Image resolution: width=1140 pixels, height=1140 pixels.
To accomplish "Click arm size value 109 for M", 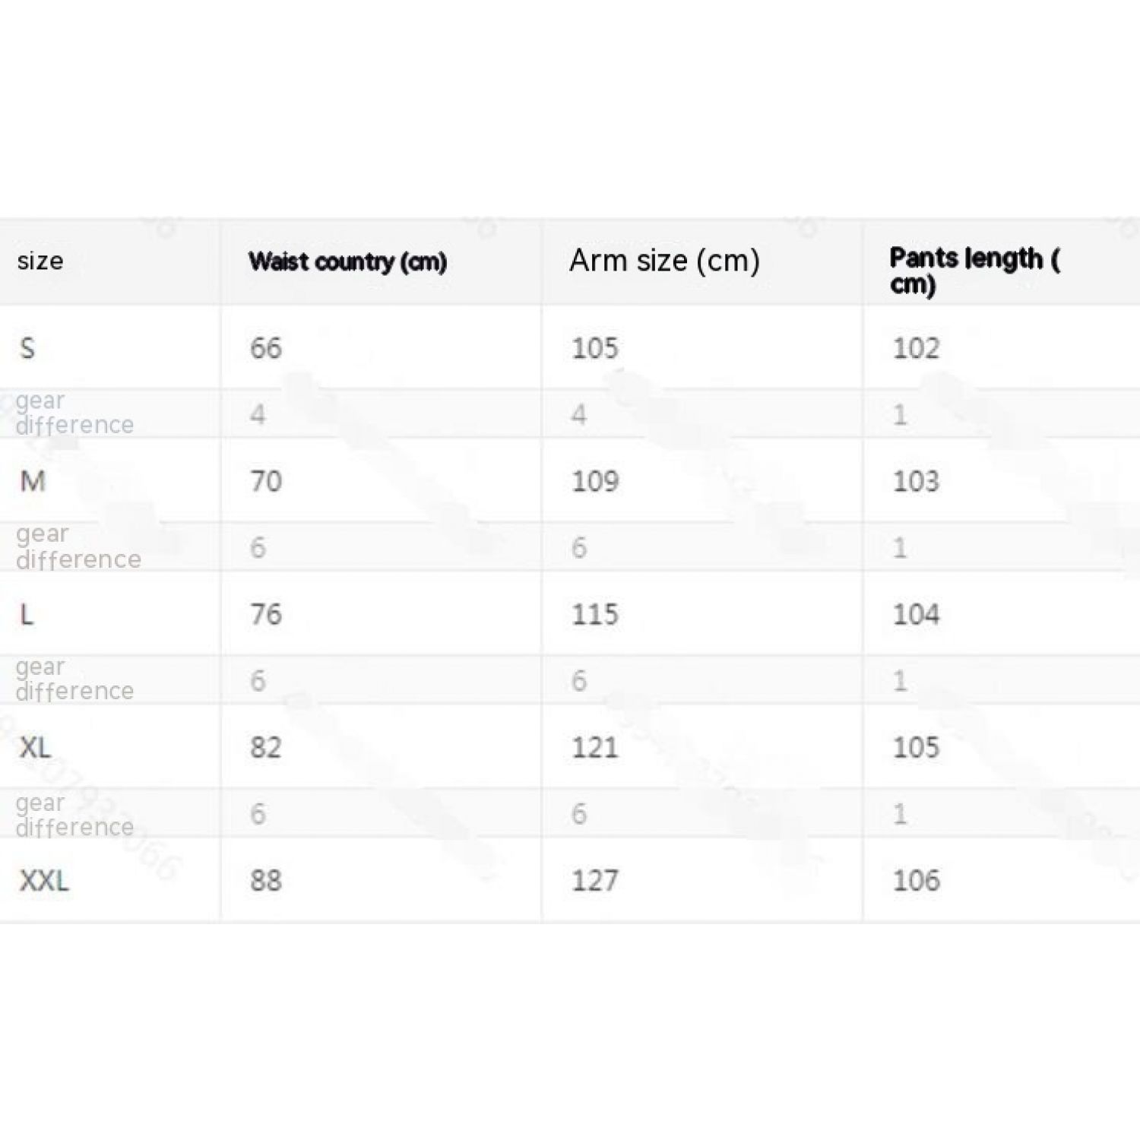I will [x=595, y=481].
